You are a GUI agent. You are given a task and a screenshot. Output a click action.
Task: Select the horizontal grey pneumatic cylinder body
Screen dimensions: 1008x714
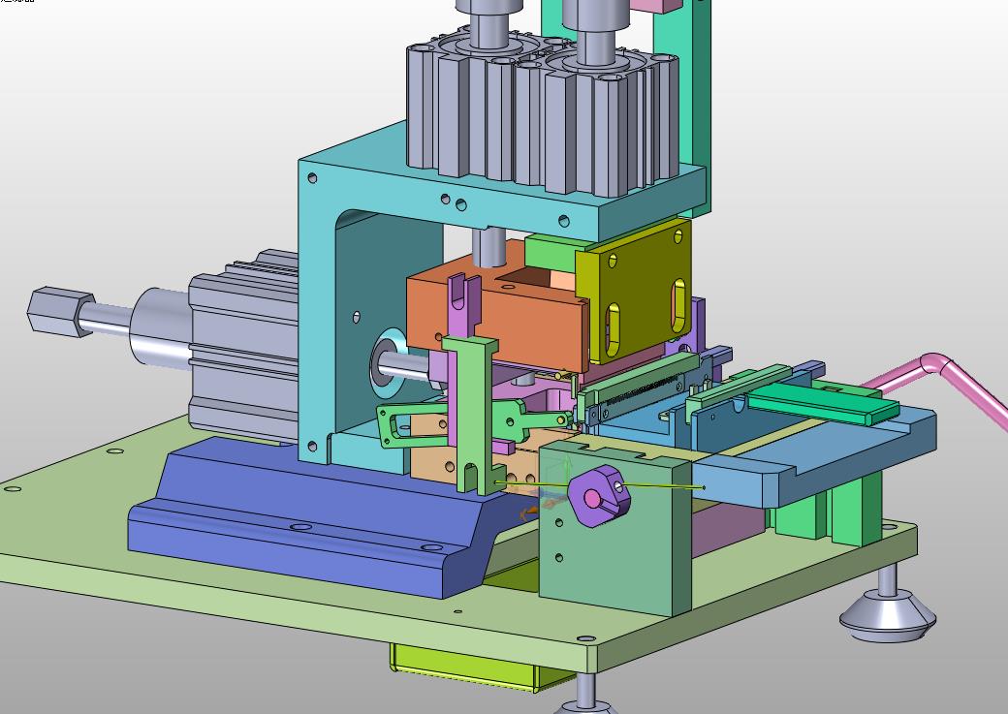[243, 346]
